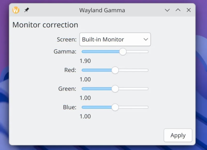Viewport: 207px width, 150px height.
Task: Click the Apply button
Action: pos(178,135)
